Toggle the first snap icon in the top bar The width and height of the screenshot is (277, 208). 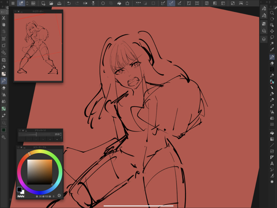(163, 3)
